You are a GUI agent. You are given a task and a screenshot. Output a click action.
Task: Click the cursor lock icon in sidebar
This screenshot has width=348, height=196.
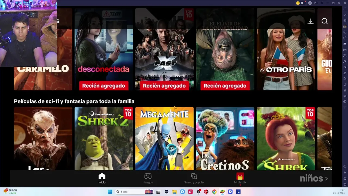345,20
